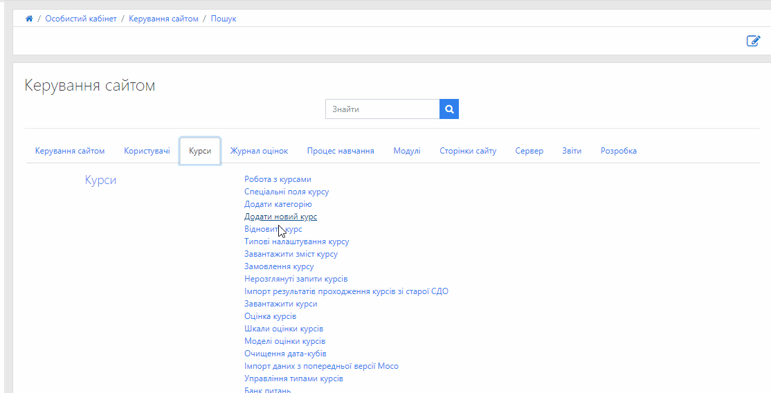The width and height of the screenshot is (771, 393).
Task: Switch to the Розробка tab
Action: click(619, 151)
